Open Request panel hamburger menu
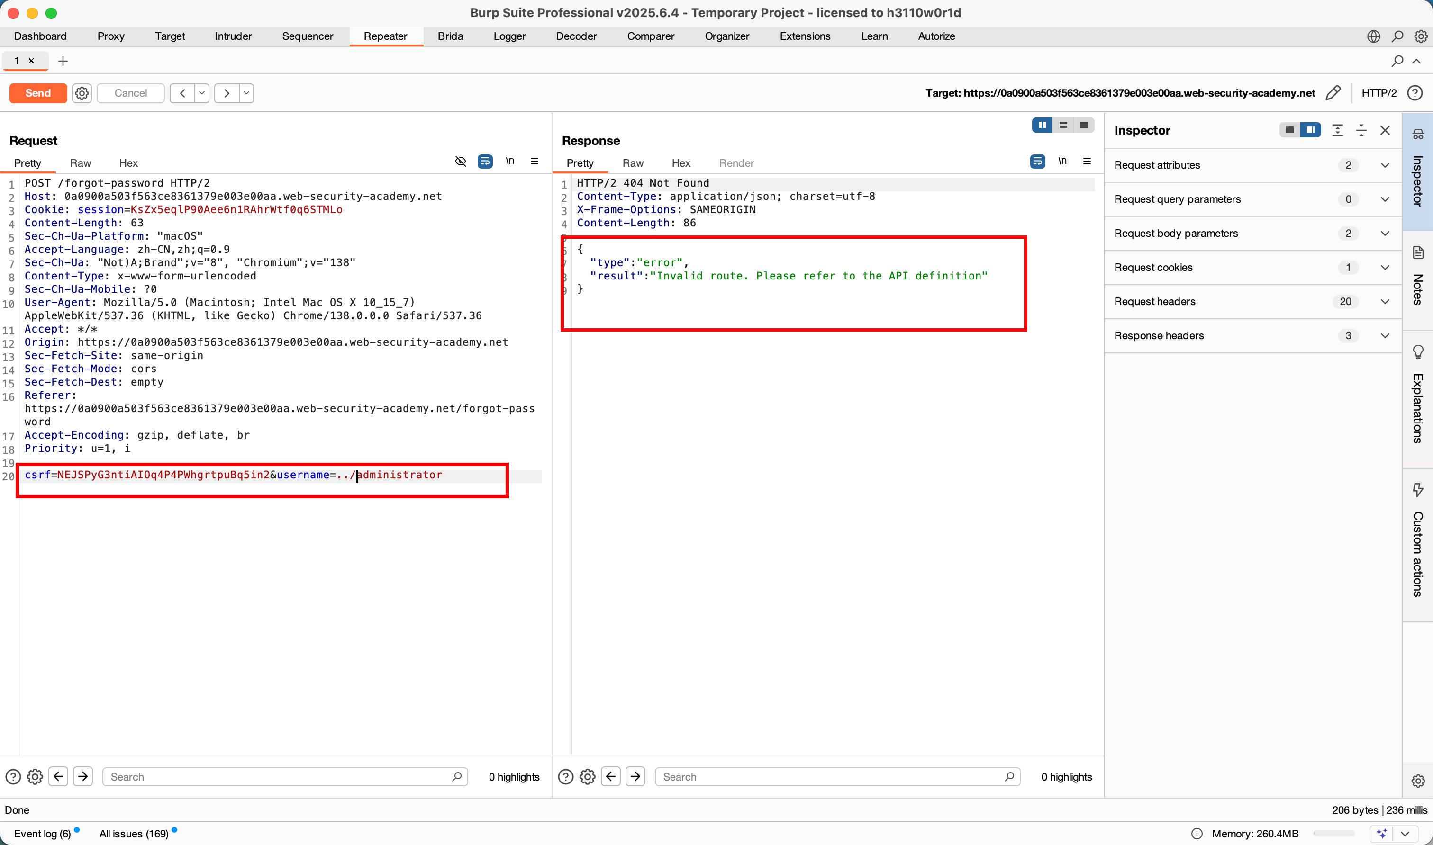 pyautogui.click(x=534, y=162)
